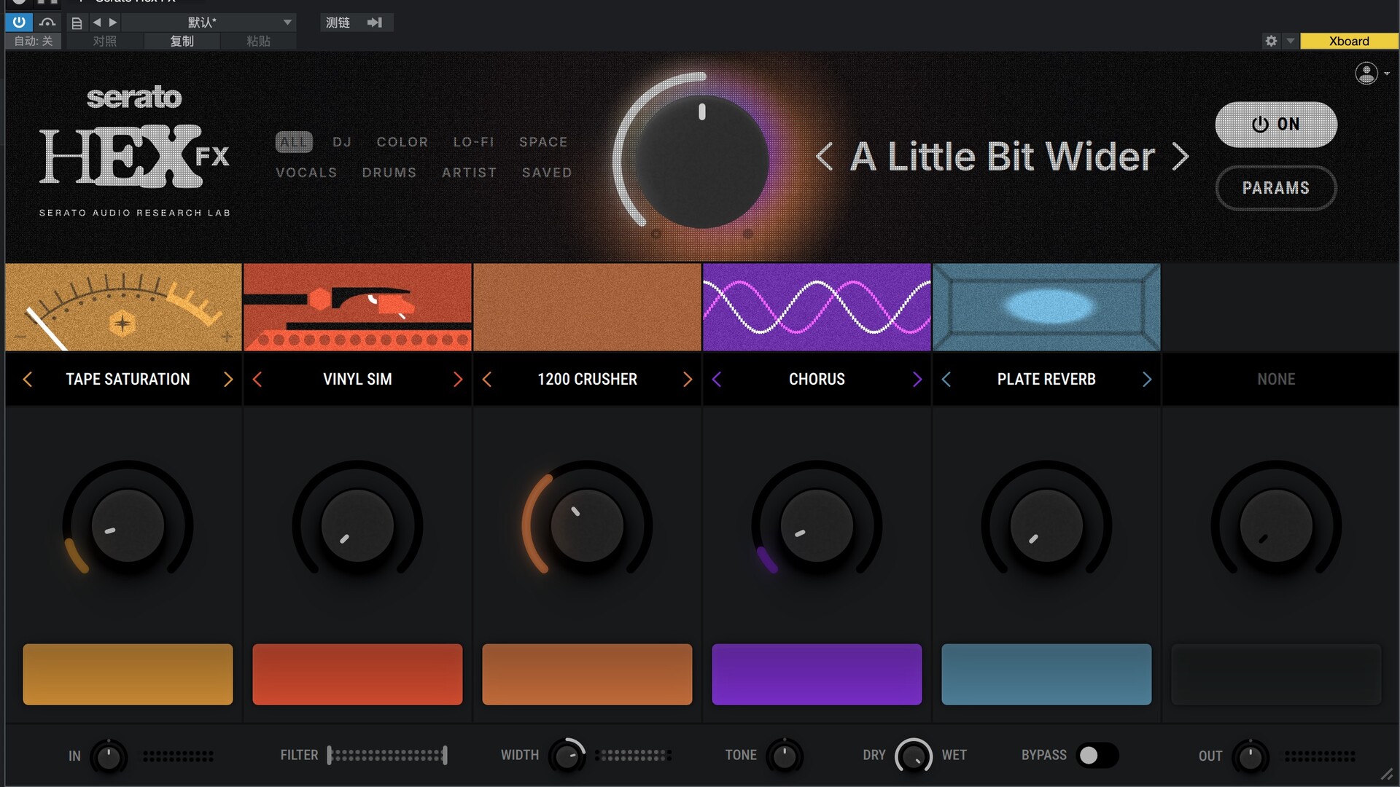This screenshot has height=787, width=1400.
Task: Click the 测链 sidechain button
Action: pos(356,23)
